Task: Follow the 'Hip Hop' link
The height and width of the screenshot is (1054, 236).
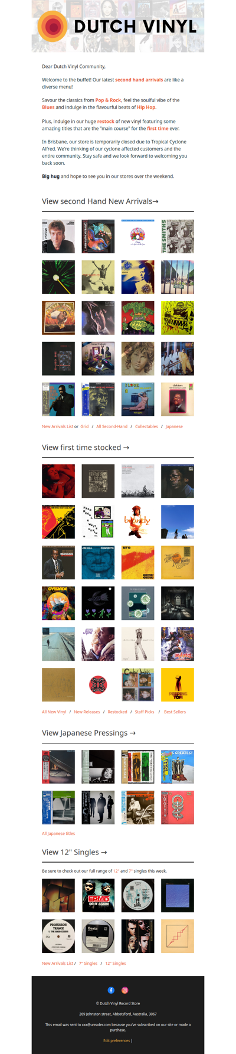Action: point(146,107)
